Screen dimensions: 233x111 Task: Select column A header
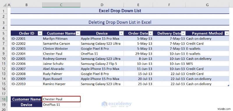click(x=9, y=5)
